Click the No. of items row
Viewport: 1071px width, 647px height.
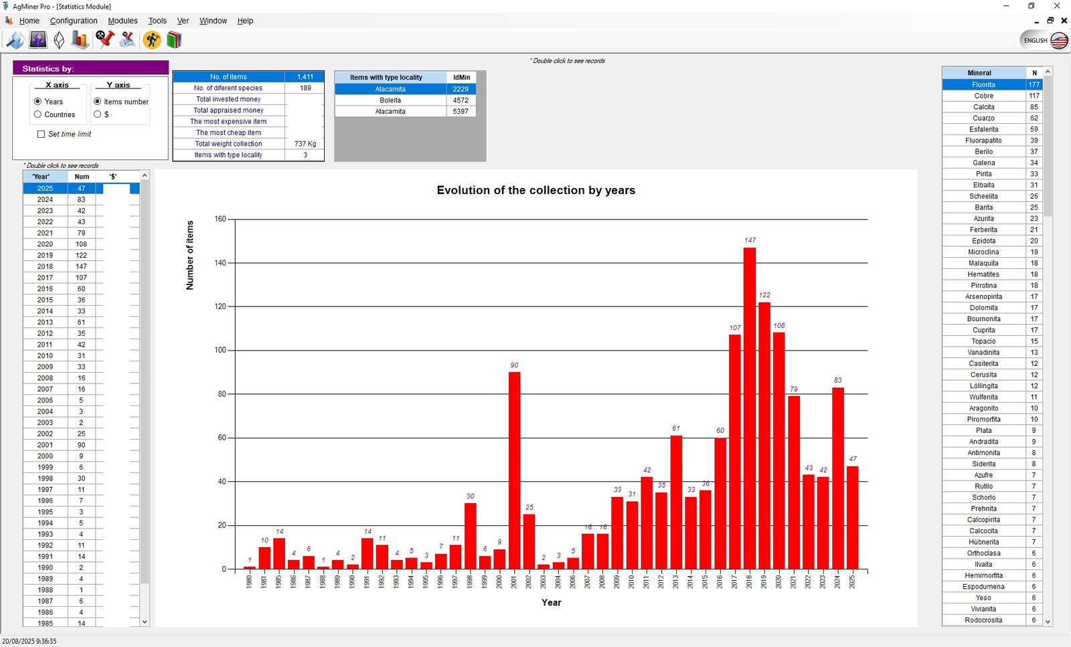[x=248, y=77]
